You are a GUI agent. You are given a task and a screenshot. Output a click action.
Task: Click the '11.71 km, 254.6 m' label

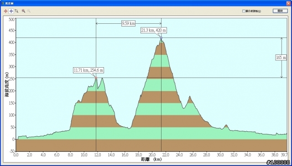(89, 70)
